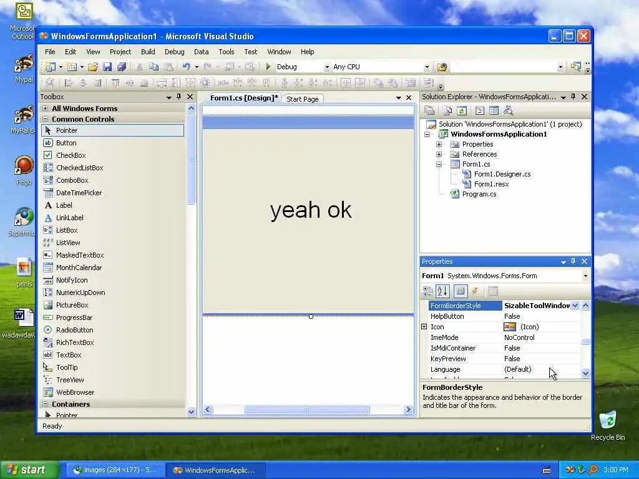Select the TextBox control in Toolbox

point(112,355)
